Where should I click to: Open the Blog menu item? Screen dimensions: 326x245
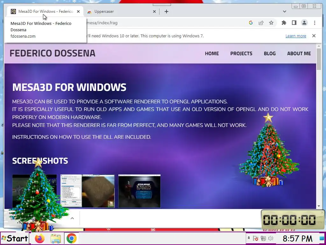tap(270, 54)
